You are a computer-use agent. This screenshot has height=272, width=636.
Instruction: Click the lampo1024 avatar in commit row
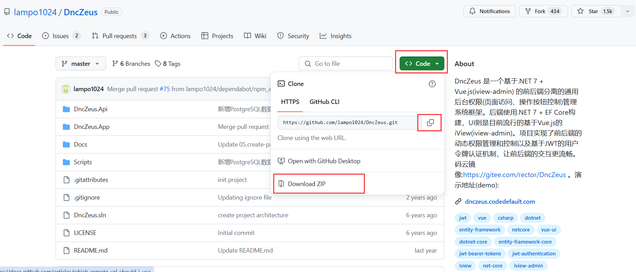pyautogui.click(x=66, y=89)
